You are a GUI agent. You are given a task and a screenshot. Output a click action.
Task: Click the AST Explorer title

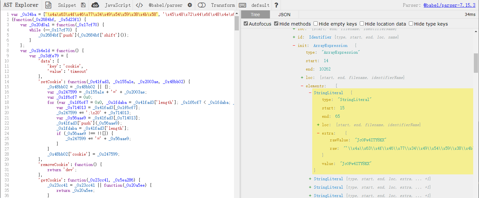pos(21,5)
